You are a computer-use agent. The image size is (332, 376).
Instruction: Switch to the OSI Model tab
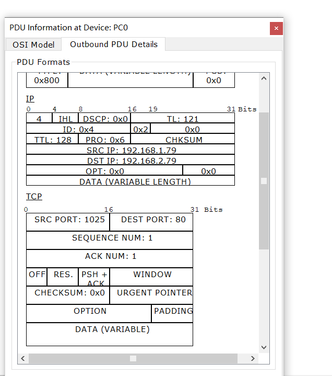(x=33, y=44)
